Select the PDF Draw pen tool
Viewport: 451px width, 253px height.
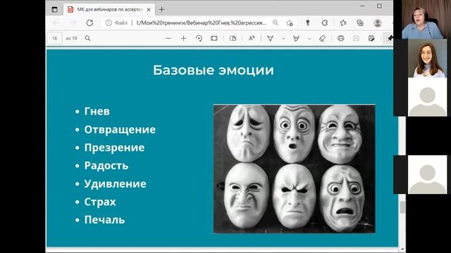coord(271,38)
